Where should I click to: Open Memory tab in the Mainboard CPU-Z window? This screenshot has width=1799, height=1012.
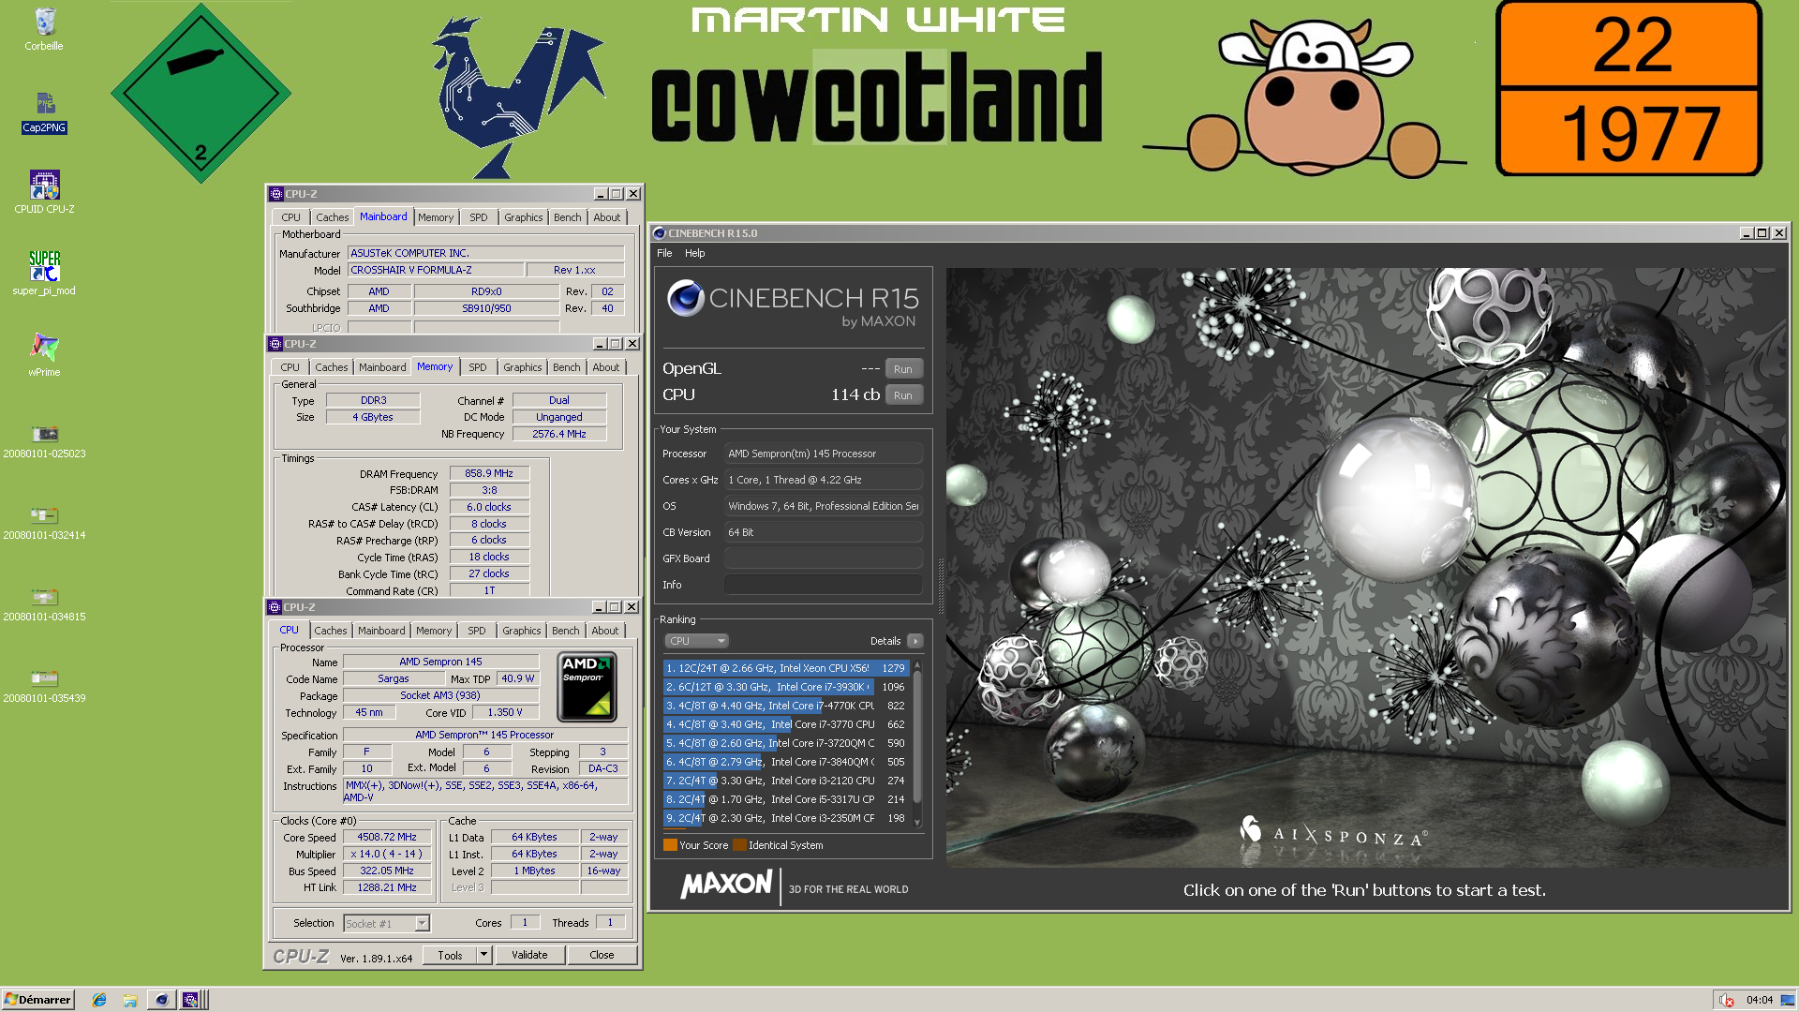(x=436, y=217)
